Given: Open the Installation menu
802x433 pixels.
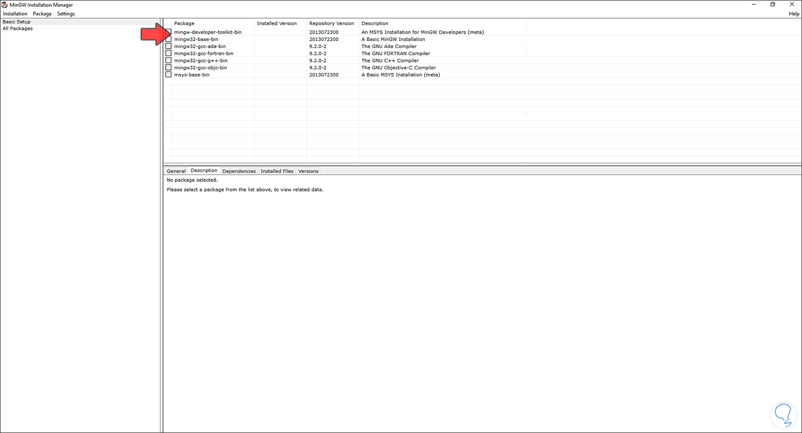Looking at the screenshot, I should (15, 14).
